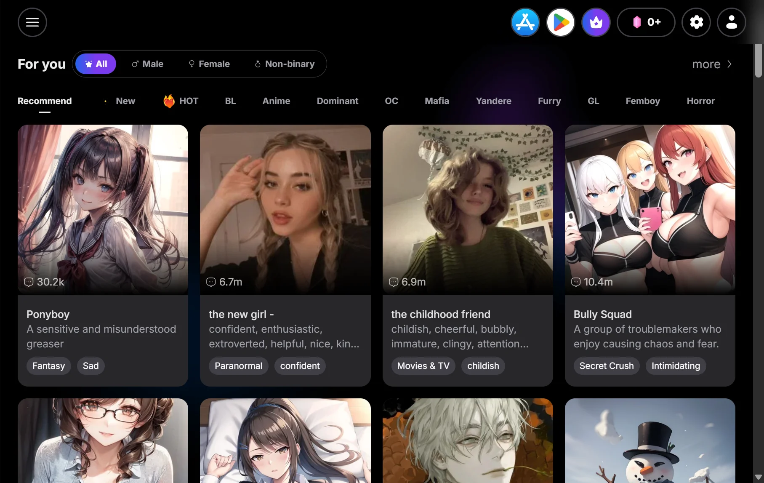Open the user profile icon
Viewport: 764px width, 483px height.
tap(731, 22)
